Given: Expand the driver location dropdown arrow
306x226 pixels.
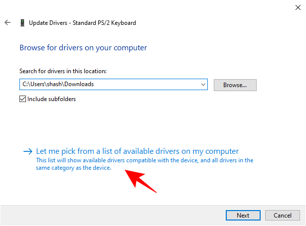Looking at the screenshot, I should pyautogui.click(x=202, y=85).
